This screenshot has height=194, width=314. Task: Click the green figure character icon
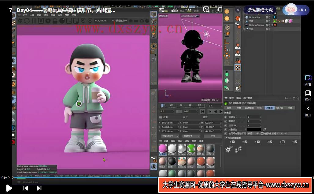227,74
